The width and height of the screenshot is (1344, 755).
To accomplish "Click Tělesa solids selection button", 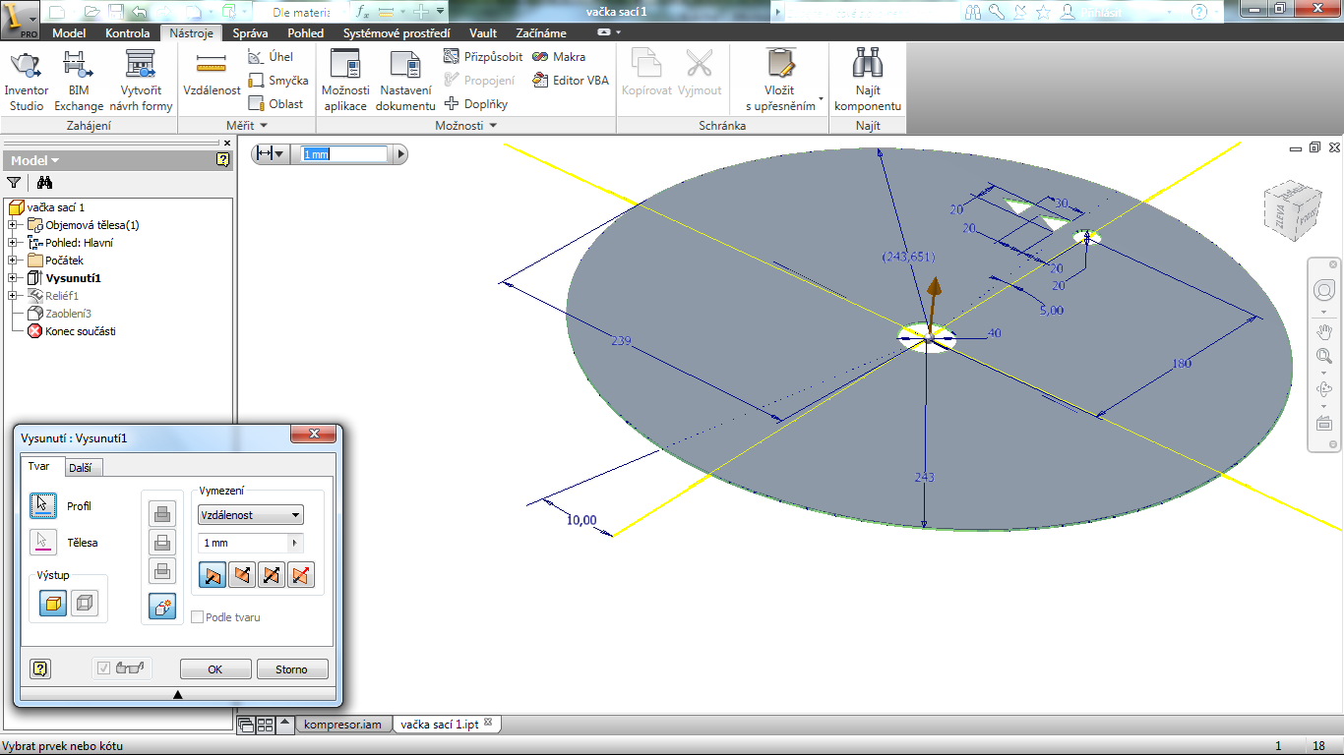I will tap(43, 543).
